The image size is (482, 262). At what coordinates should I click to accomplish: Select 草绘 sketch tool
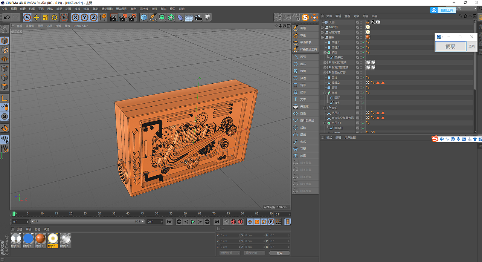[305, 35]
